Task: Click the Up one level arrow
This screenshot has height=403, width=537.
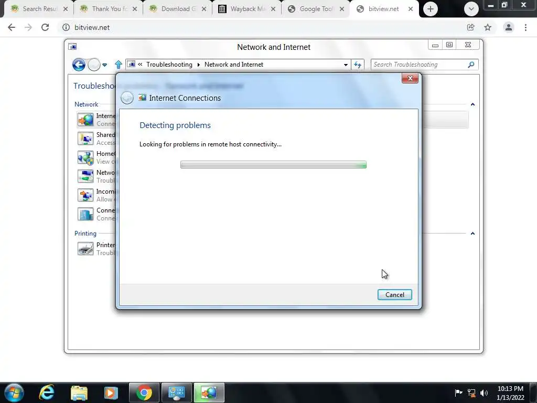Action: (x=118, y=65)
